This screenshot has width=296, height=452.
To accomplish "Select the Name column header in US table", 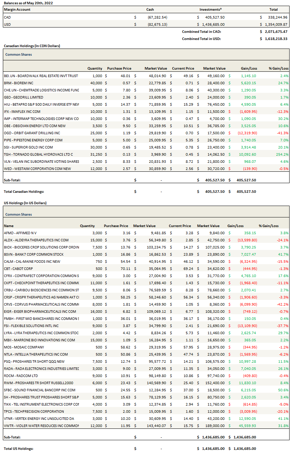I will pyautogui.click(x=9, y=226).
